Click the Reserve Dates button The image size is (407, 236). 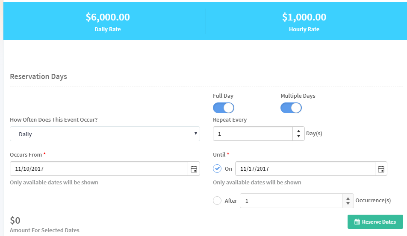coord(375,222)
